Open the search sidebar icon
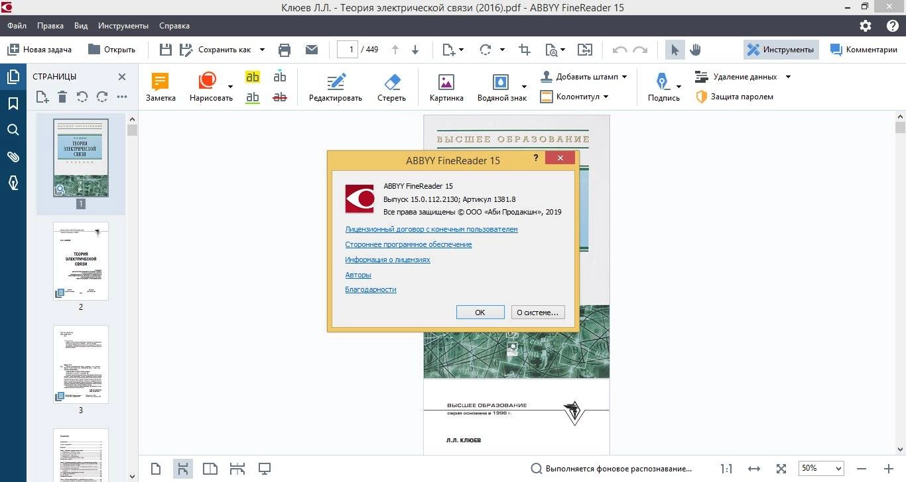906x482 pixels. tap(13, 130)
